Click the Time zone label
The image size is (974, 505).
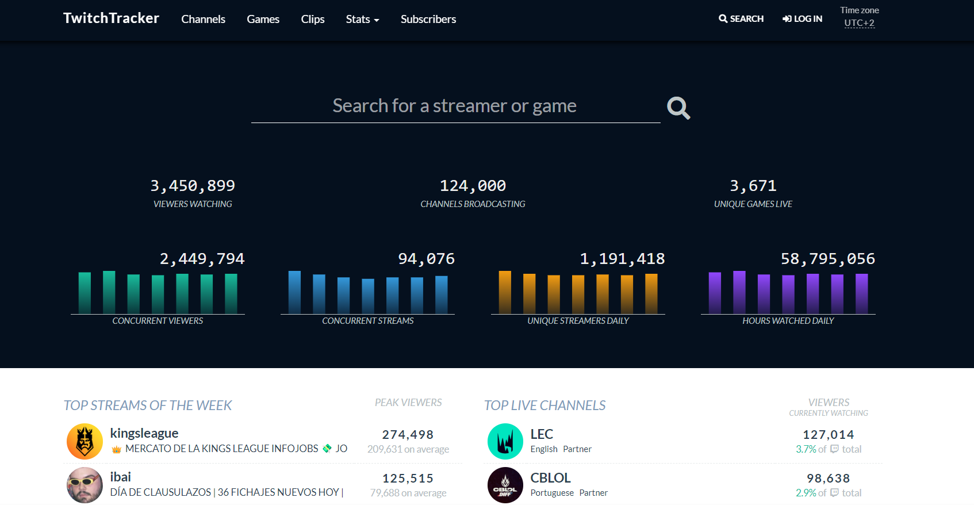[x=859, y=10]
